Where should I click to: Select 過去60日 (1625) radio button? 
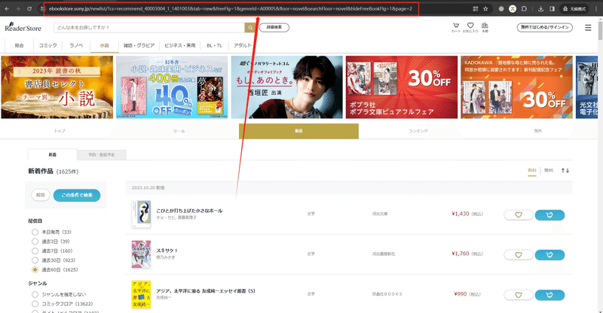point(35,269)
